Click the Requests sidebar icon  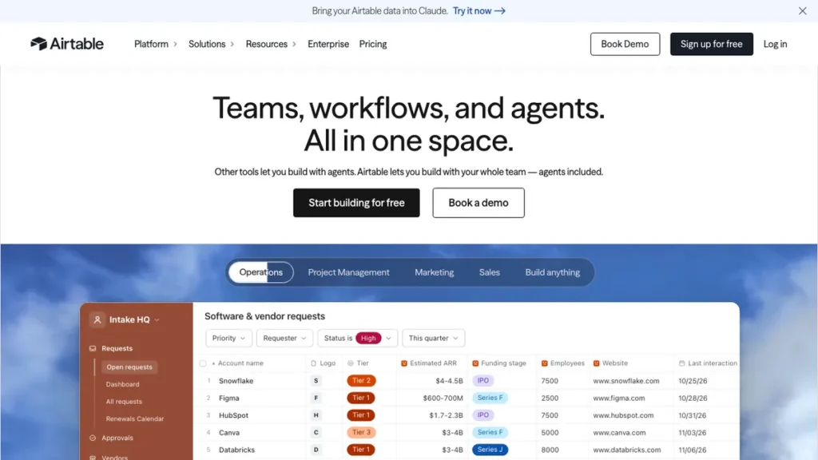point(93,348)
